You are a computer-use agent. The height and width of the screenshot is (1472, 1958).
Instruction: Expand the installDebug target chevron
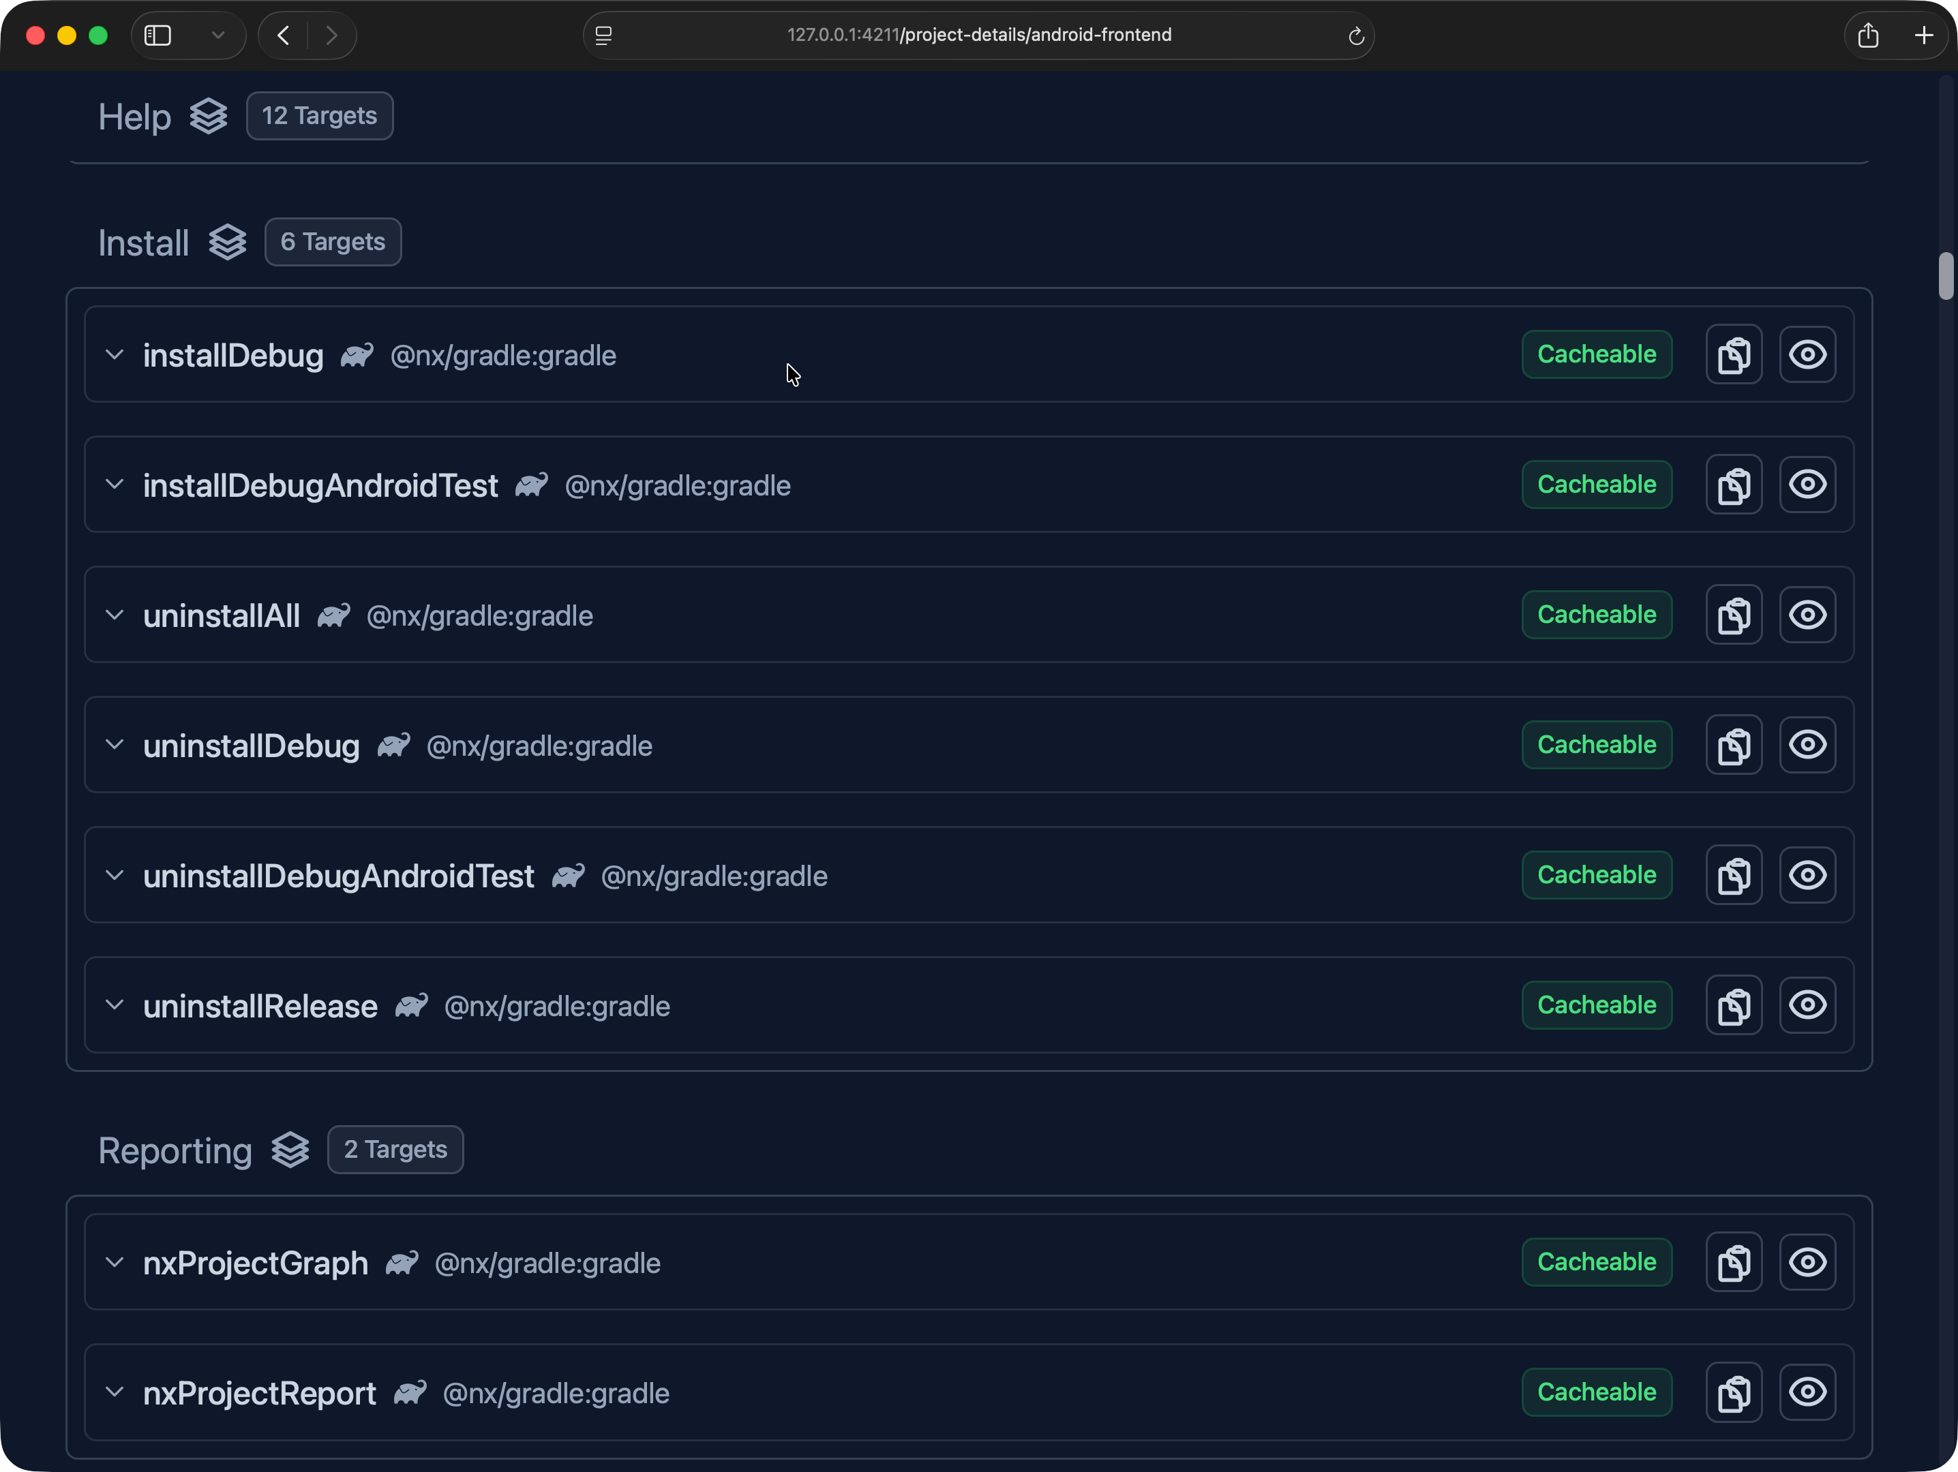[114, 355]
